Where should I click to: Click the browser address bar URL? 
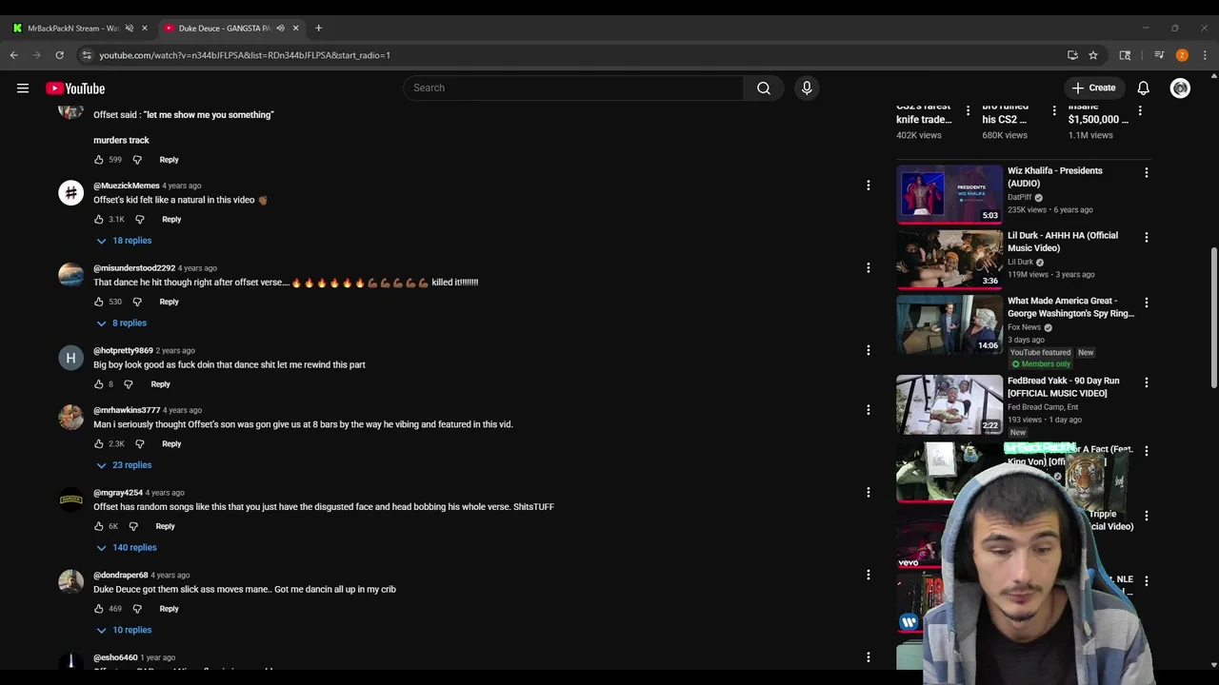coord(245,55)
